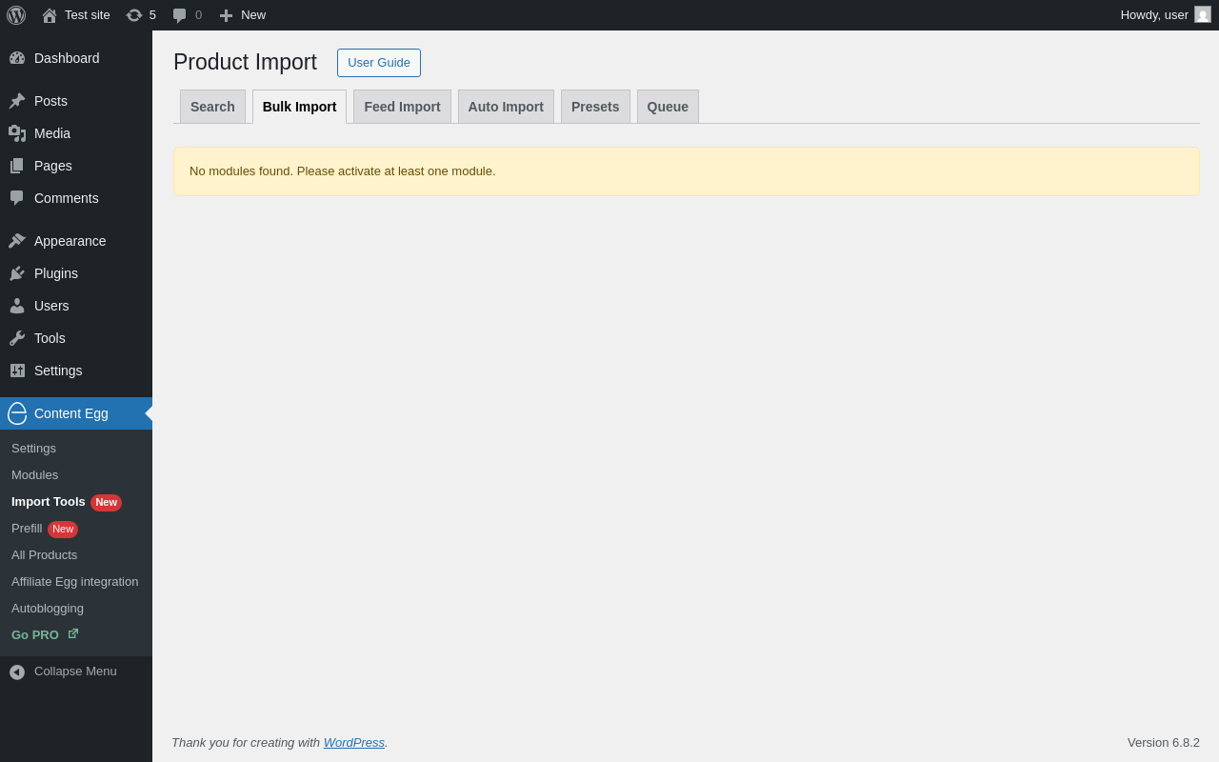This screenshot has width=1219, height=762.
Task: Open the Presets tab
Action: (x=595, y=107)
